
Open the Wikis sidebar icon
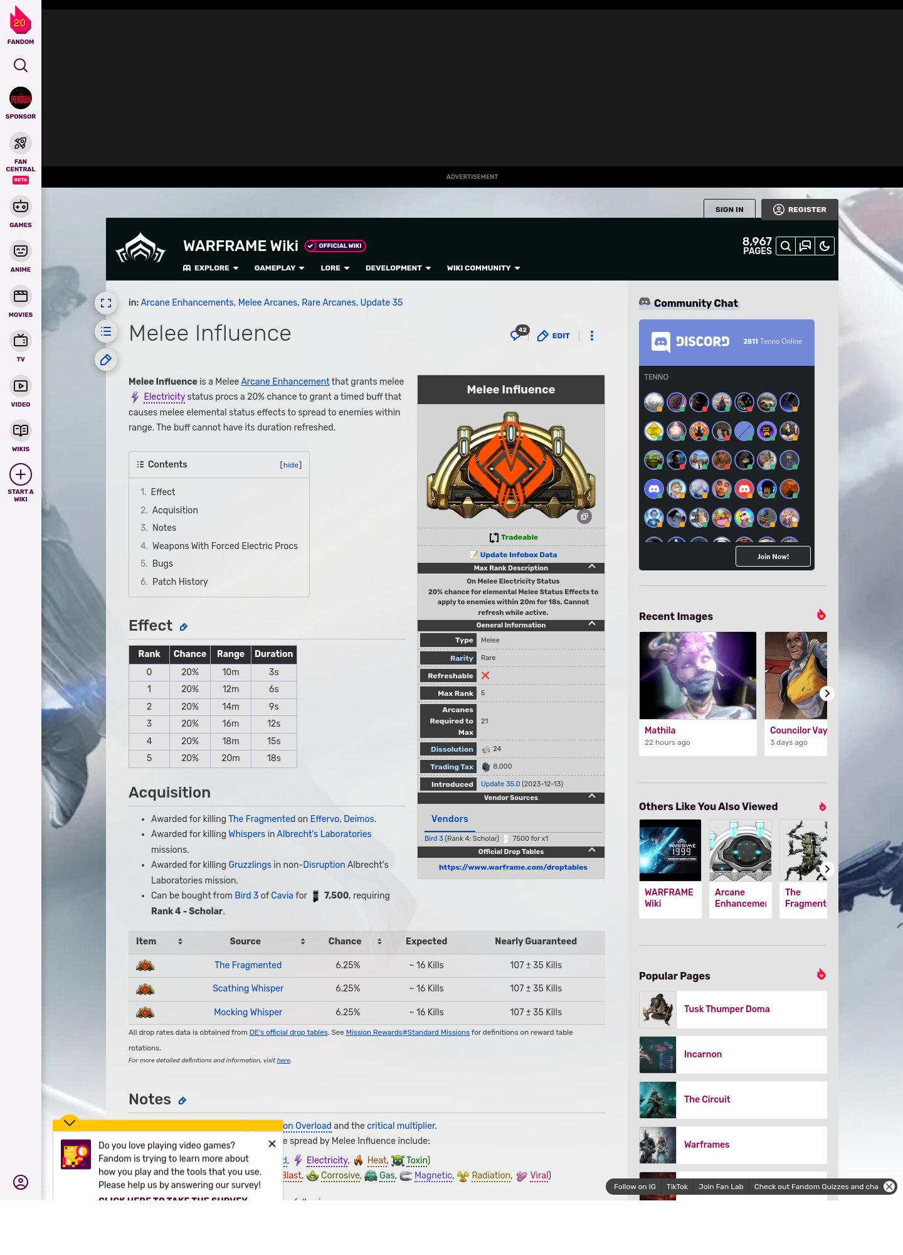tap(21, 430)
